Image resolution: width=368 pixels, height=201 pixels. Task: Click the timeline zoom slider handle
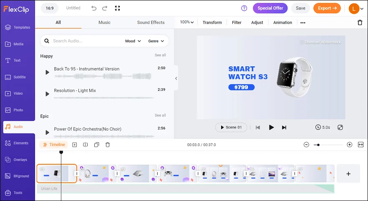pyautogui.click(x=318, y=145)
